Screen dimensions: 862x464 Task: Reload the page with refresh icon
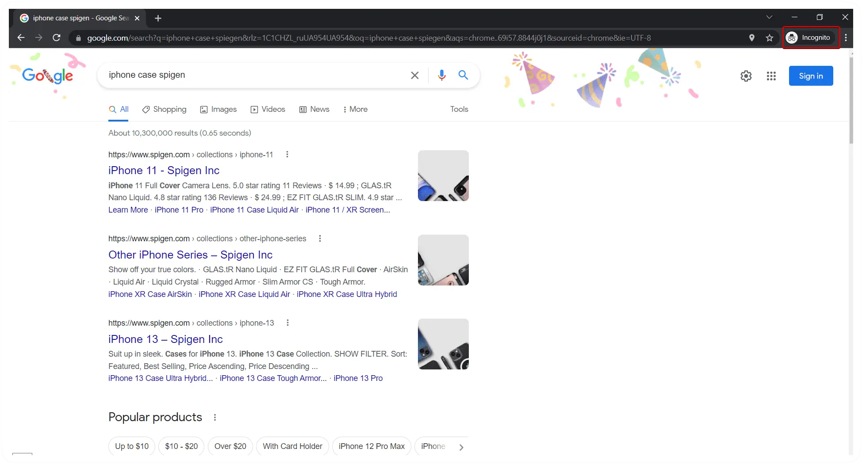click(x=57, y=38)
